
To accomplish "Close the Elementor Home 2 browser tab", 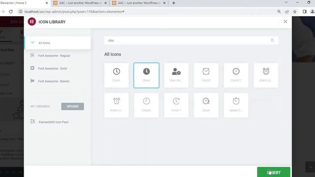I will click(x=47, y=3).
